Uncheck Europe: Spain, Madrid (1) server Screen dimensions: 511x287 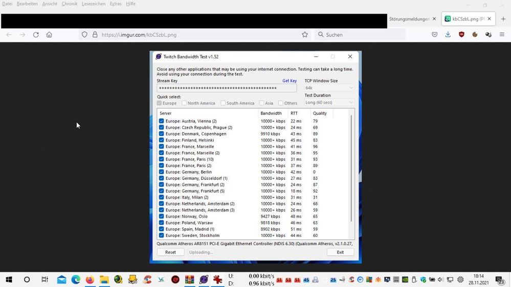(x=161, y=229)
